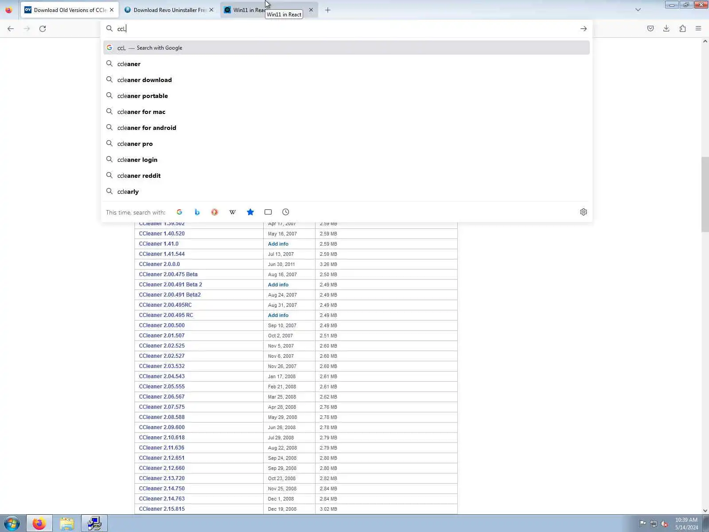Choose 'ccleaner pro' suggestion
The height and width of the screenshot is (532, 709).
[347, 144]
